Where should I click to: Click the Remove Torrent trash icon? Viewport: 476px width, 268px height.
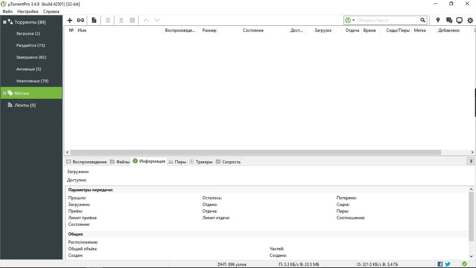[107, 20]
